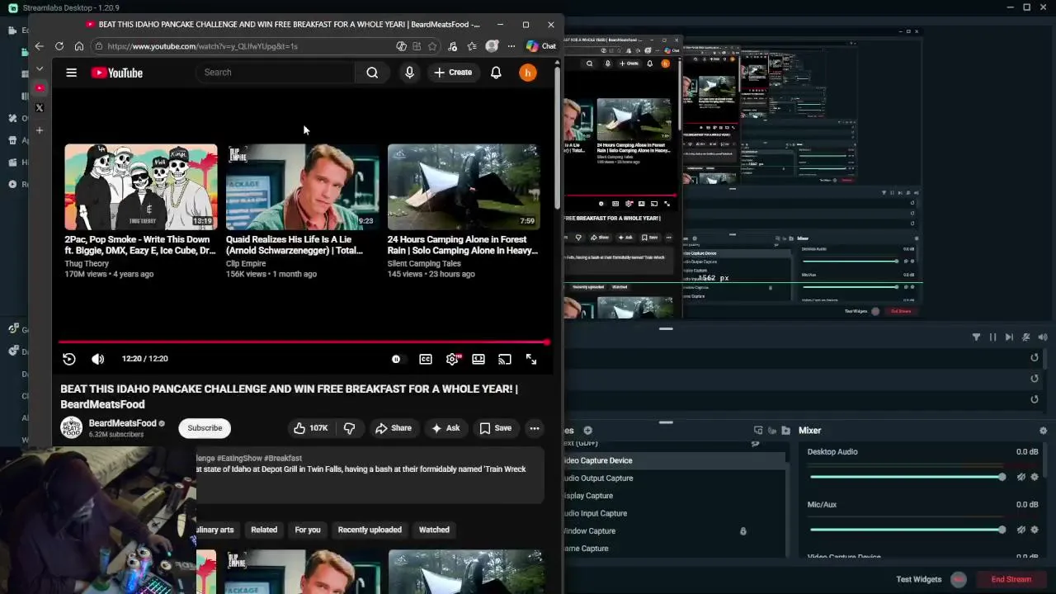Open Mixer advanced audio settings gear
This screenshot has width=1056, height=594.
click(1043, 431)
